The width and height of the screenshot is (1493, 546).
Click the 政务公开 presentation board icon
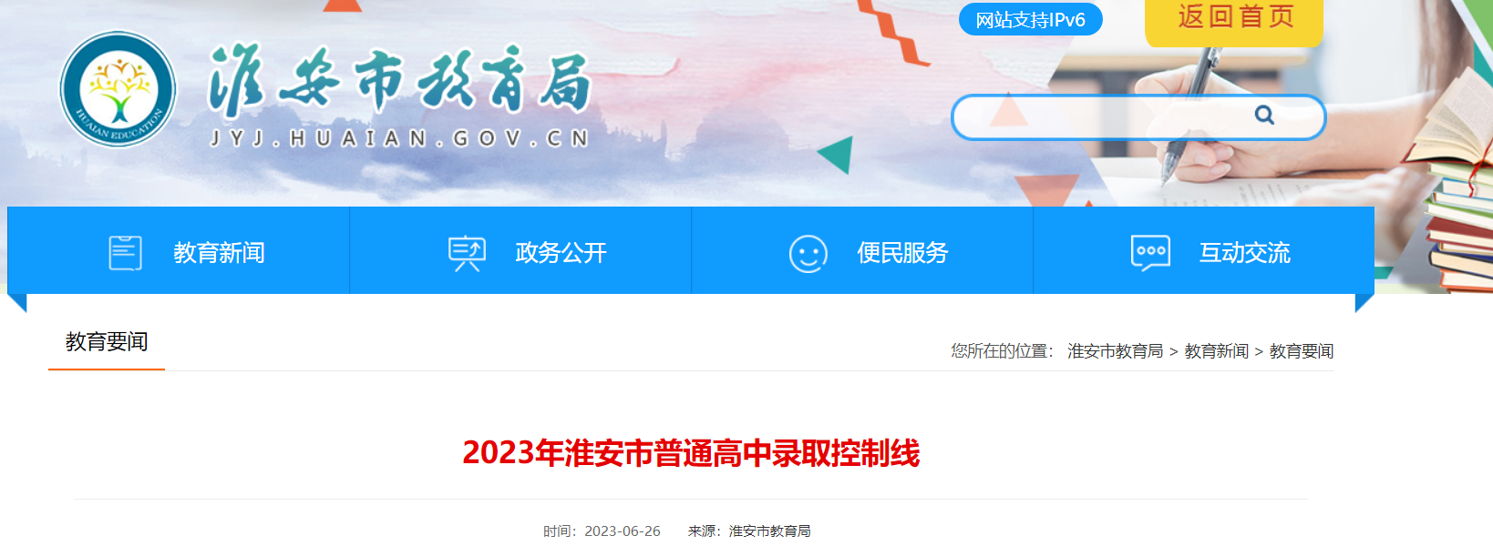coord(468,253)
